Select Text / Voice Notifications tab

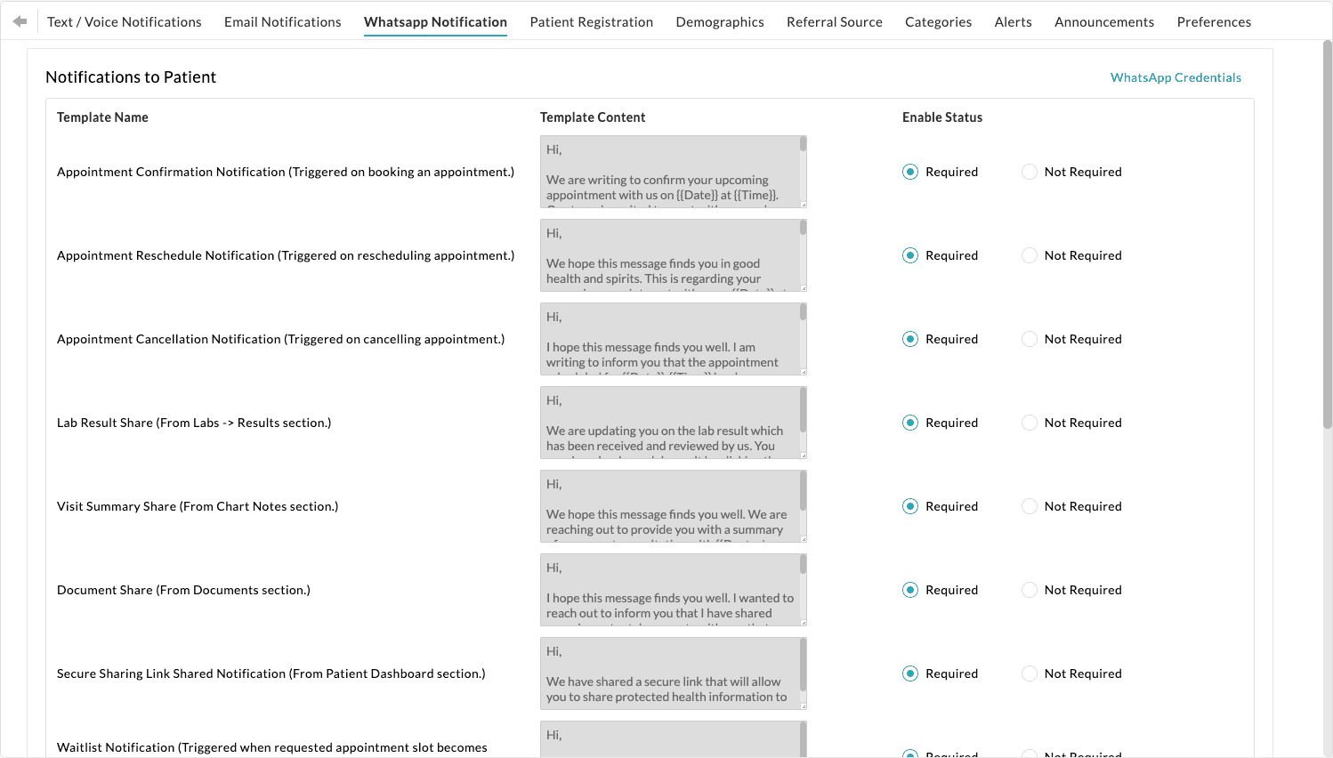124,21
